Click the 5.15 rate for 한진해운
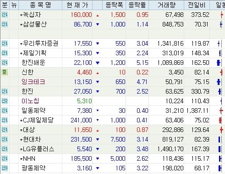This screenshot has width=225, height=174. [143, 63]
